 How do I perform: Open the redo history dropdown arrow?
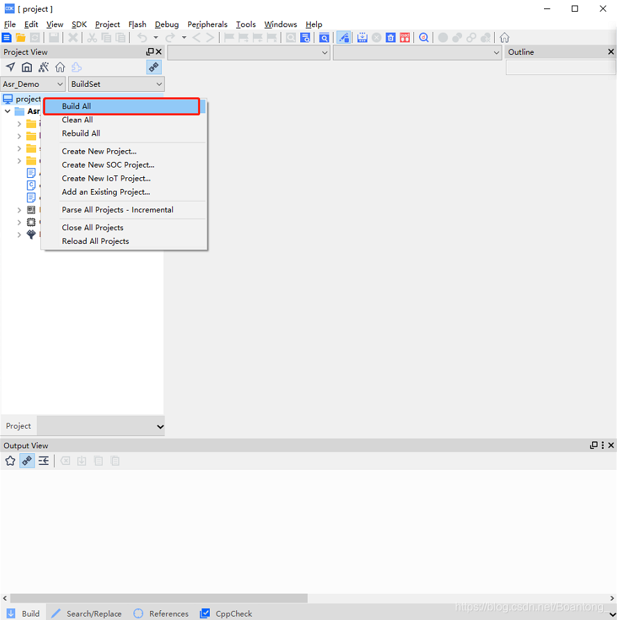click(x=184, y=38)
